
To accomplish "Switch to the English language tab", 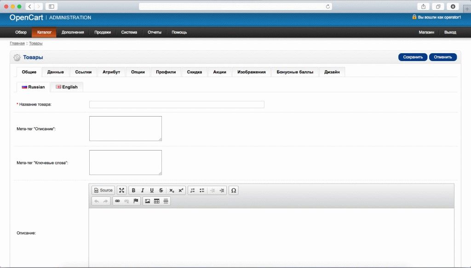I will pyautogui.click(x=67, y=87).
